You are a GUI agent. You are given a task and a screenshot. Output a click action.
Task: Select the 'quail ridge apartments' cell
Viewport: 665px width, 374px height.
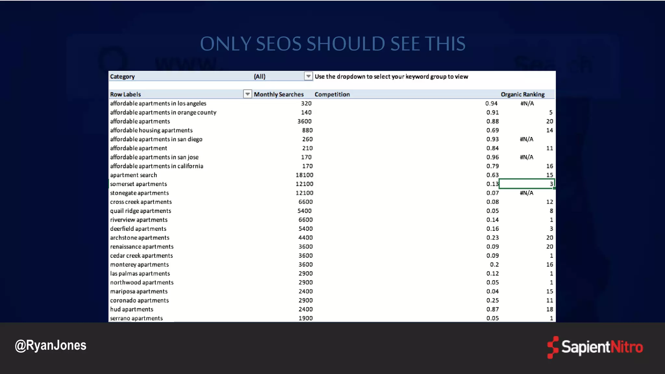(140, 211)
